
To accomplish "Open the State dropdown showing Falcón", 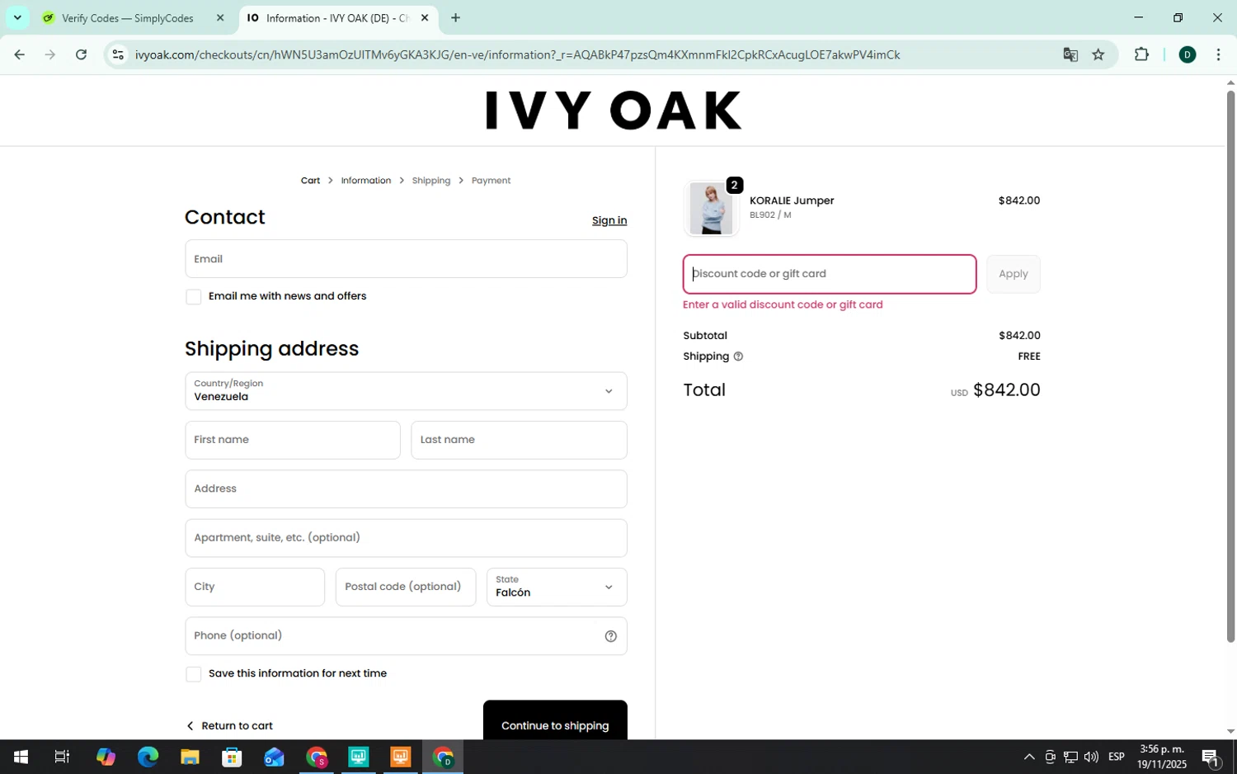I will click(557, 587).
